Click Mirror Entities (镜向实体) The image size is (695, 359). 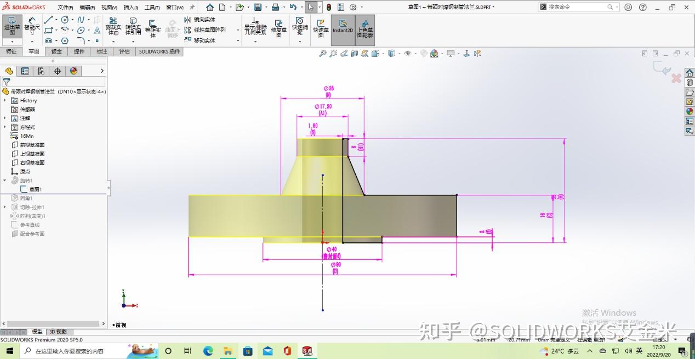tap(200, 20)
